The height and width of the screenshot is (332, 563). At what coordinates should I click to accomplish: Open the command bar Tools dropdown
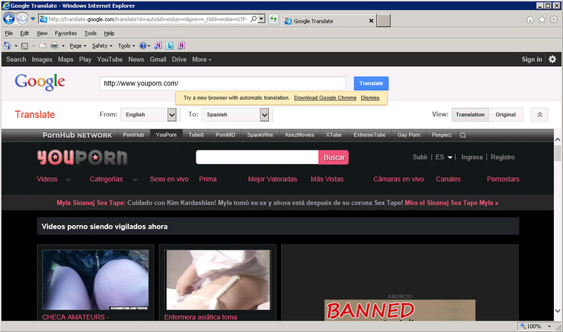click(127, 46)
